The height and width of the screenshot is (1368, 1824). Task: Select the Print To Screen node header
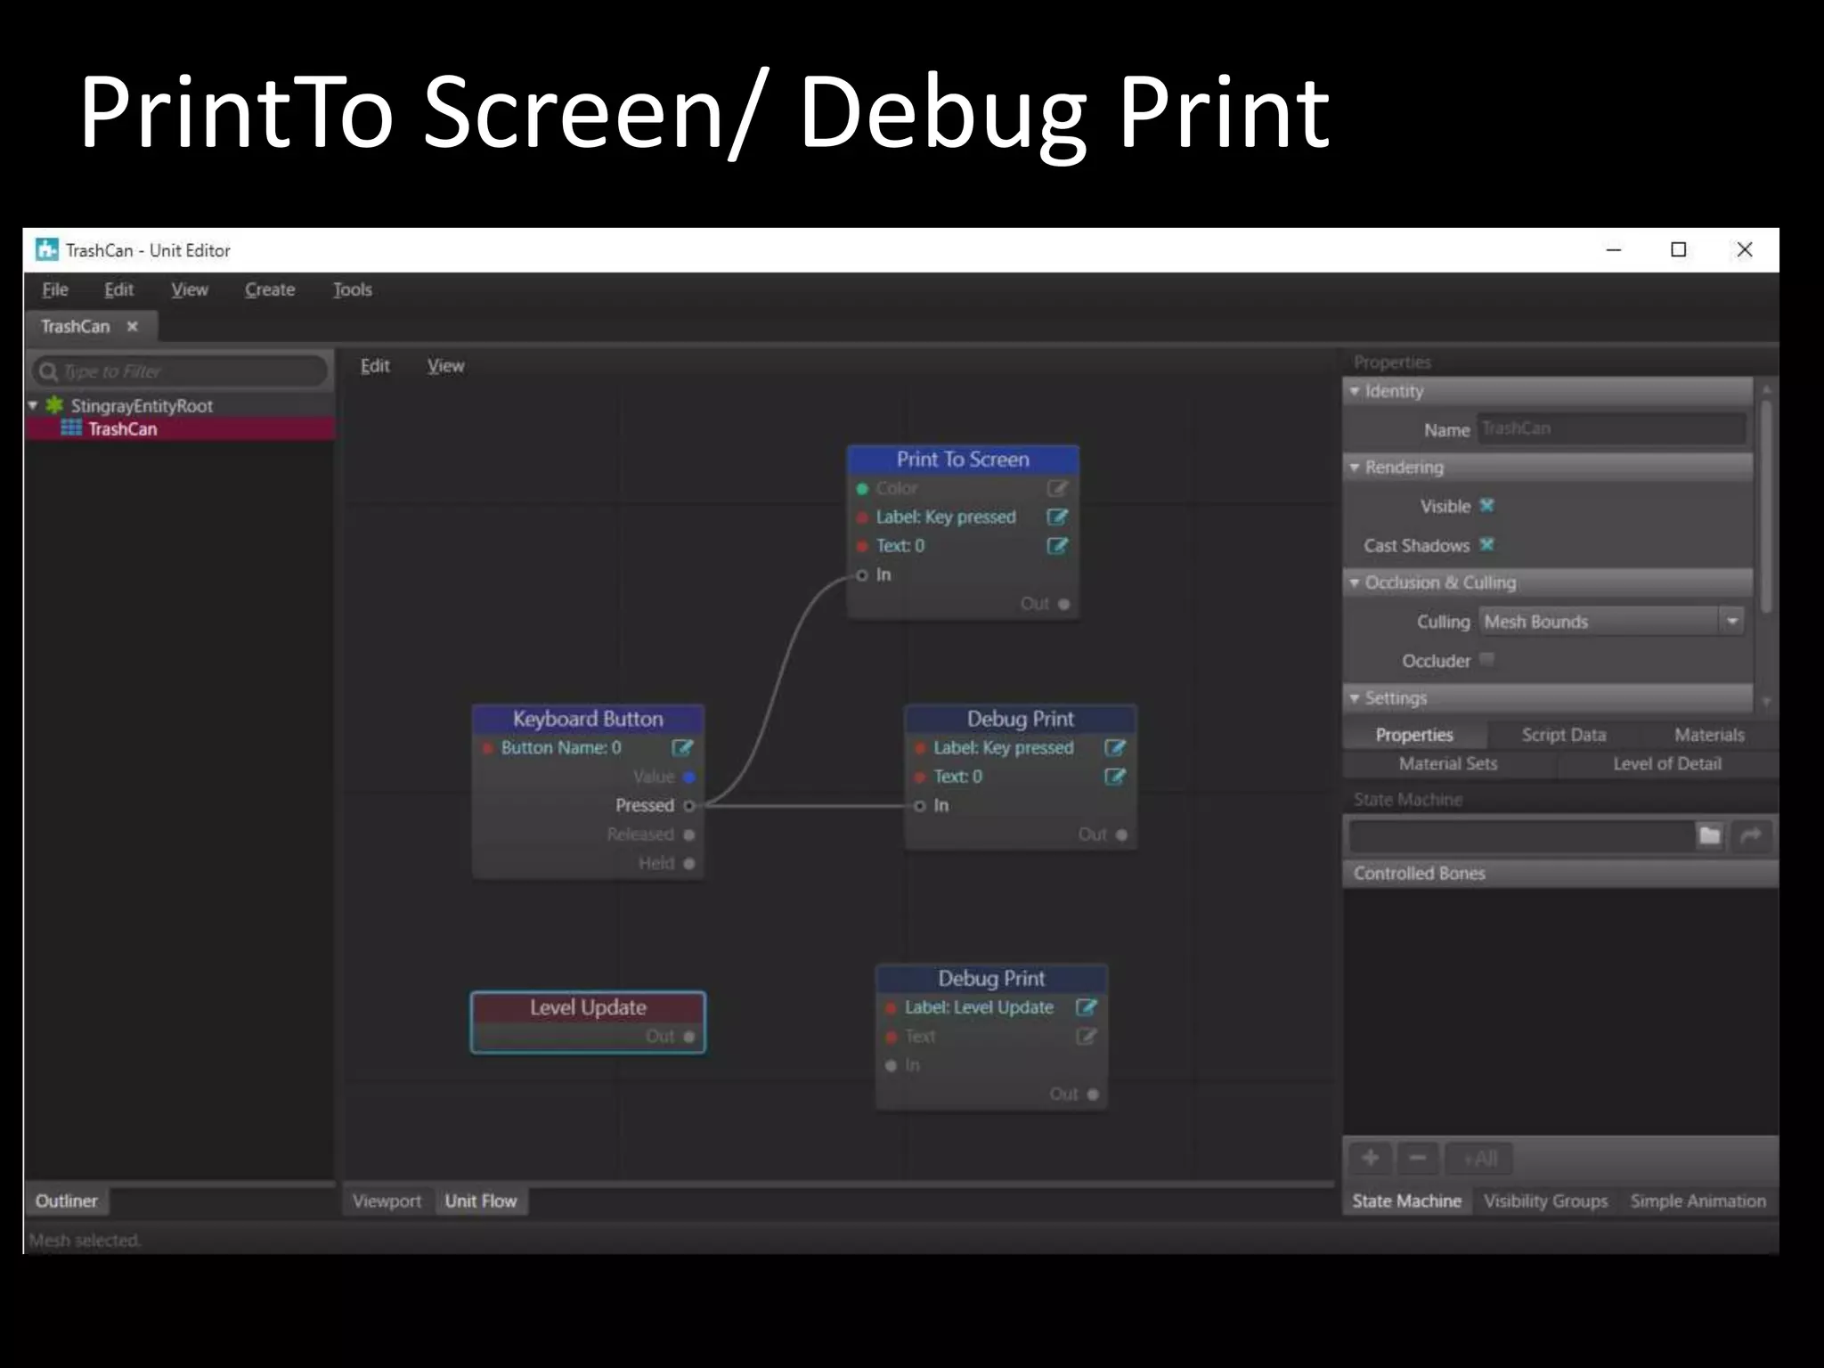(x=963, y=460)
